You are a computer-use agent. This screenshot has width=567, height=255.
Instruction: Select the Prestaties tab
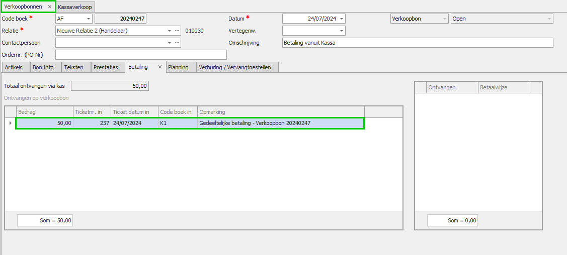[106, 67]
